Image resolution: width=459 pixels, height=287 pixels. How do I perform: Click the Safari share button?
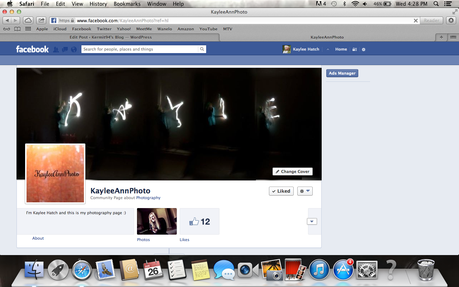click(42, 20)
